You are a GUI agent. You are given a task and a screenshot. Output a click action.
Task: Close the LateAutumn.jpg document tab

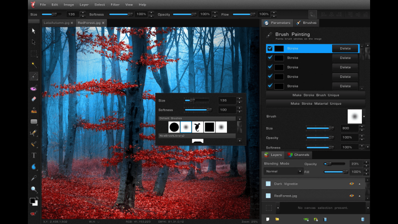72,22
